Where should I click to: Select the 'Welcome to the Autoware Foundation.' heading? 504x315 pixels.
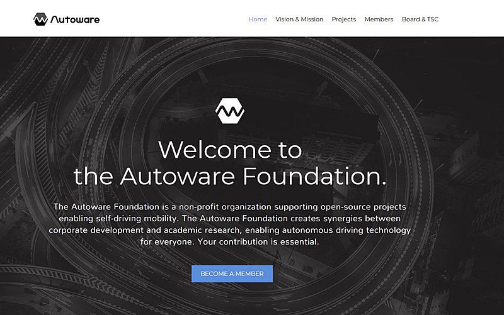coord(230,163)
